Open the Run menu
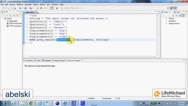Image resolution: width=188 pixels, height=106 pixels. tap(48, 4)
